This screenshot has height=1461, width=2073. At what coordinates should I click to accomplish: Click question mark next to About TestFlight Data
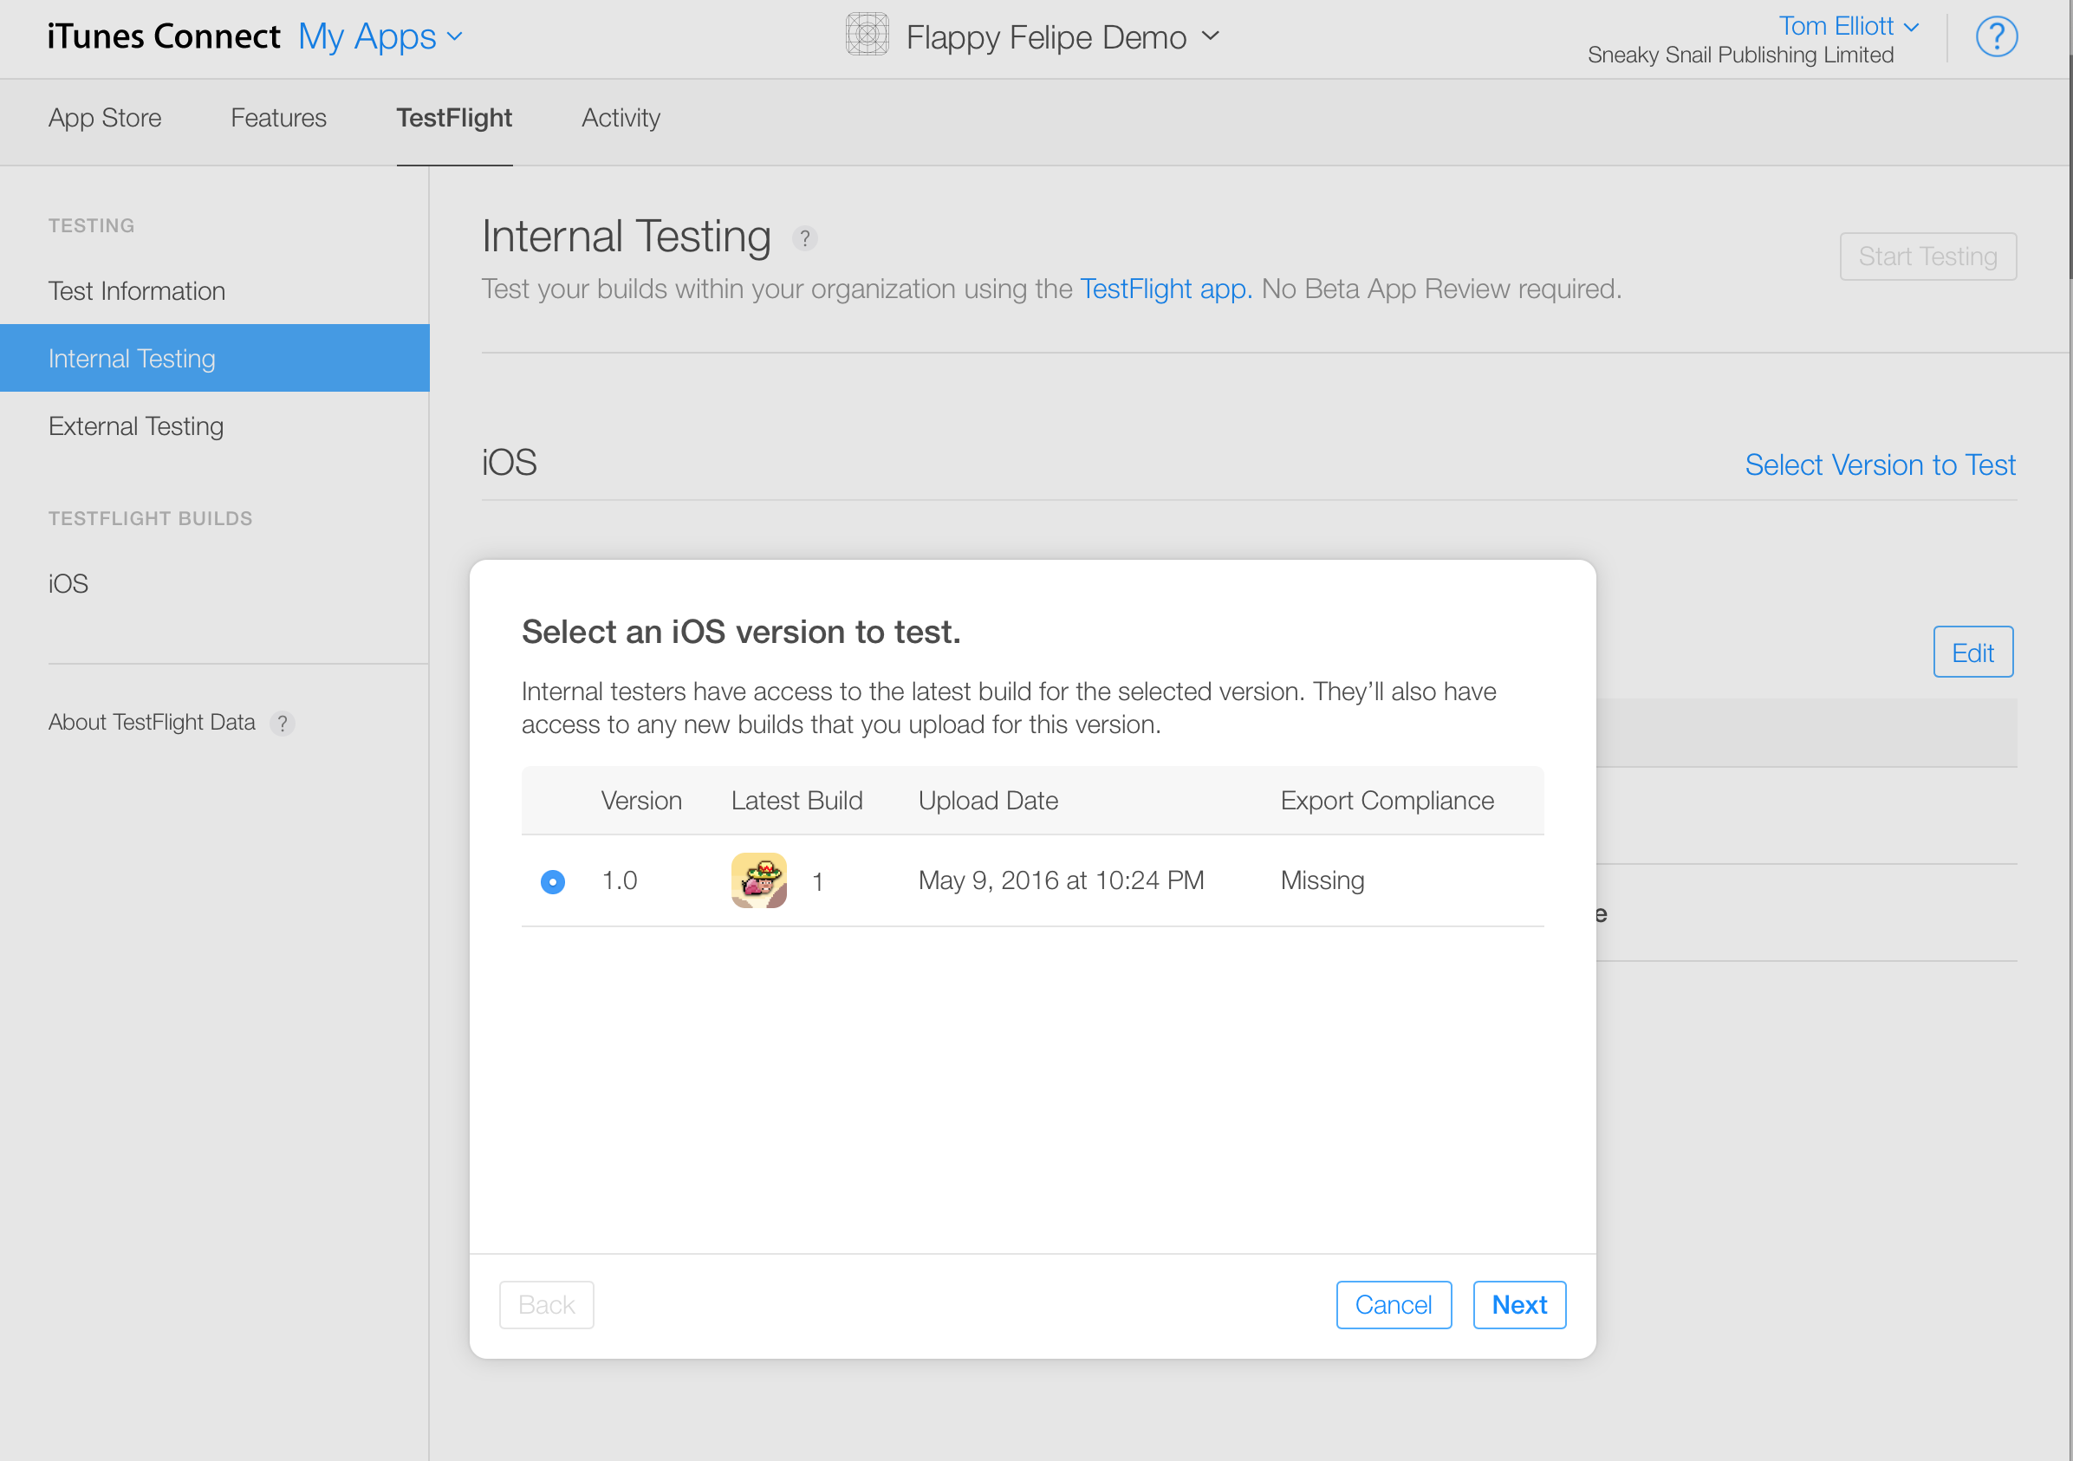coord(283,724)
